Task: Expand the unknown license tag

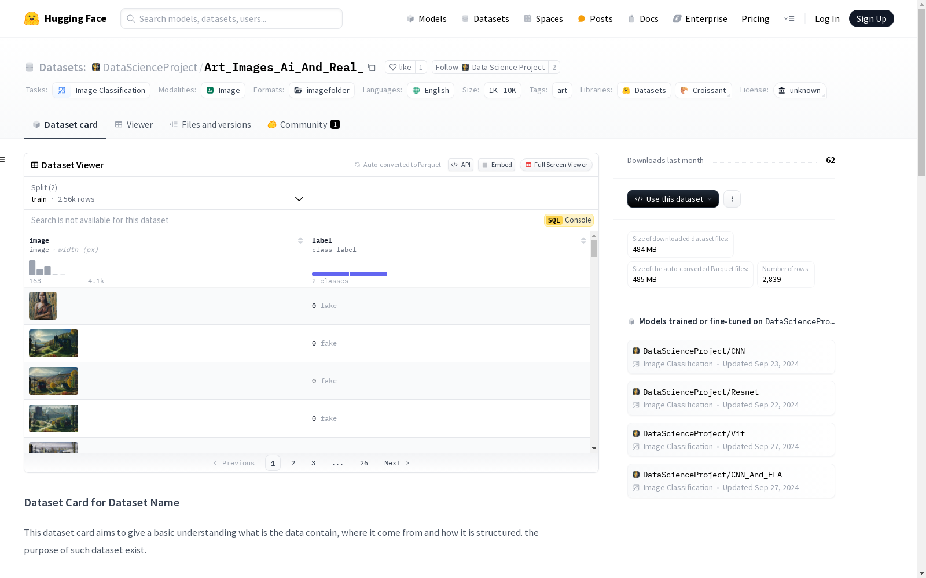Action: [x=800, y=90]
